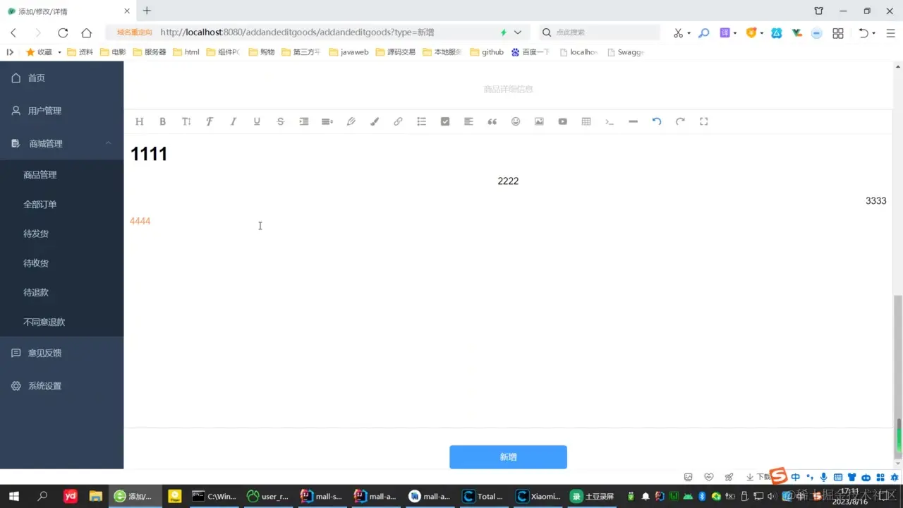This screenshot has height=508, width=903.
Task: Open the 土豆录屏 taskbar app
Action: [593, 496]
